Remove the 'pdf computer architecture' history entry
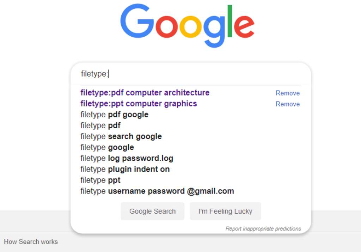361x252 pixels. [288, 93]
